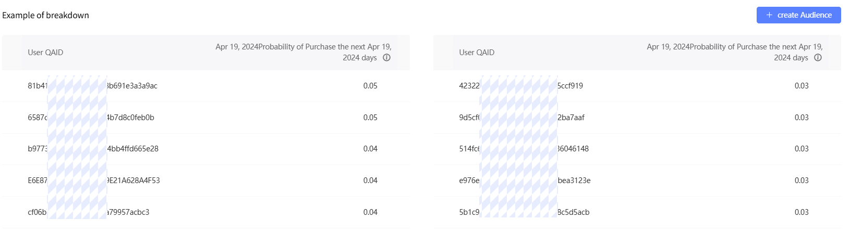Select the right table User QAID column header
850x232 pixels.
[477, 53]
